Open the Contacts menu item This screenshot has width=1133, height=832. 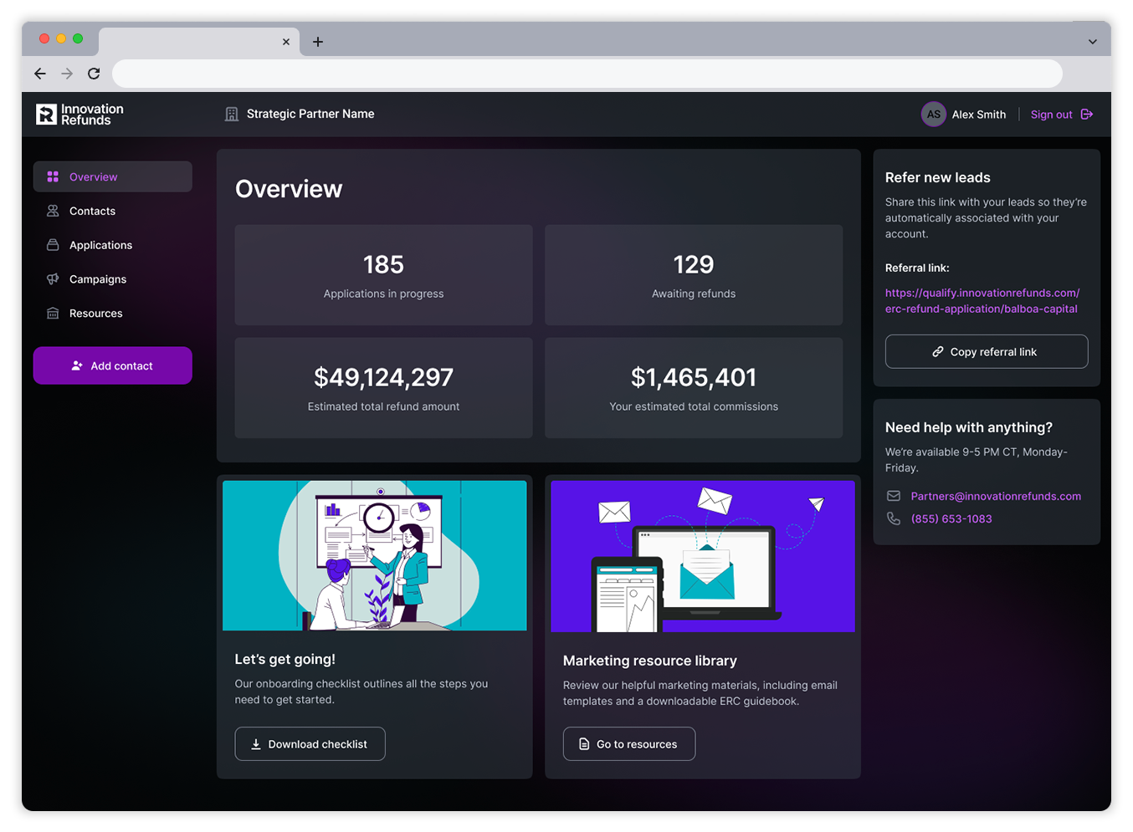pyautogui.click(x=92, y=212)
